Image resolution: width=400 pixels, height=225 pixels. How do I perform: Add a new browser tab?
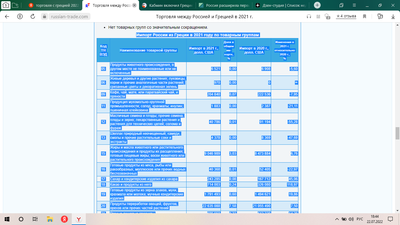pos(317,5)
